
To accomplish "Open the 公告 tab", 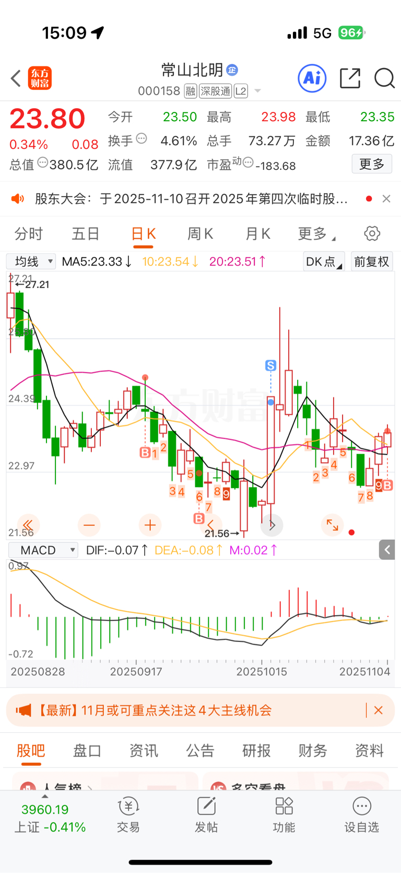I will tap(200, 751).
